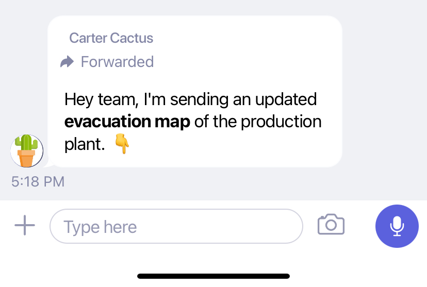Click the home indicator bar
Image resolution: width=427 pixels, height=287 pixels.
pyautogui.click(x=213, y=276)
